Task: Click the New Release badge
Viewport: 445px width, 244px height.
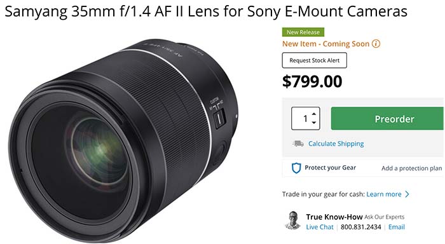Action: click(x=303, y=32)
